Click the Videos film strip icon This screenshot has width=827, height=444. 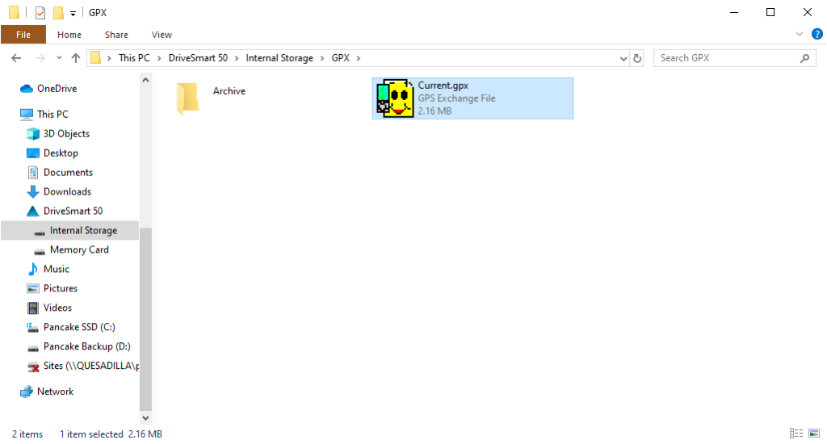click(32, 308)
